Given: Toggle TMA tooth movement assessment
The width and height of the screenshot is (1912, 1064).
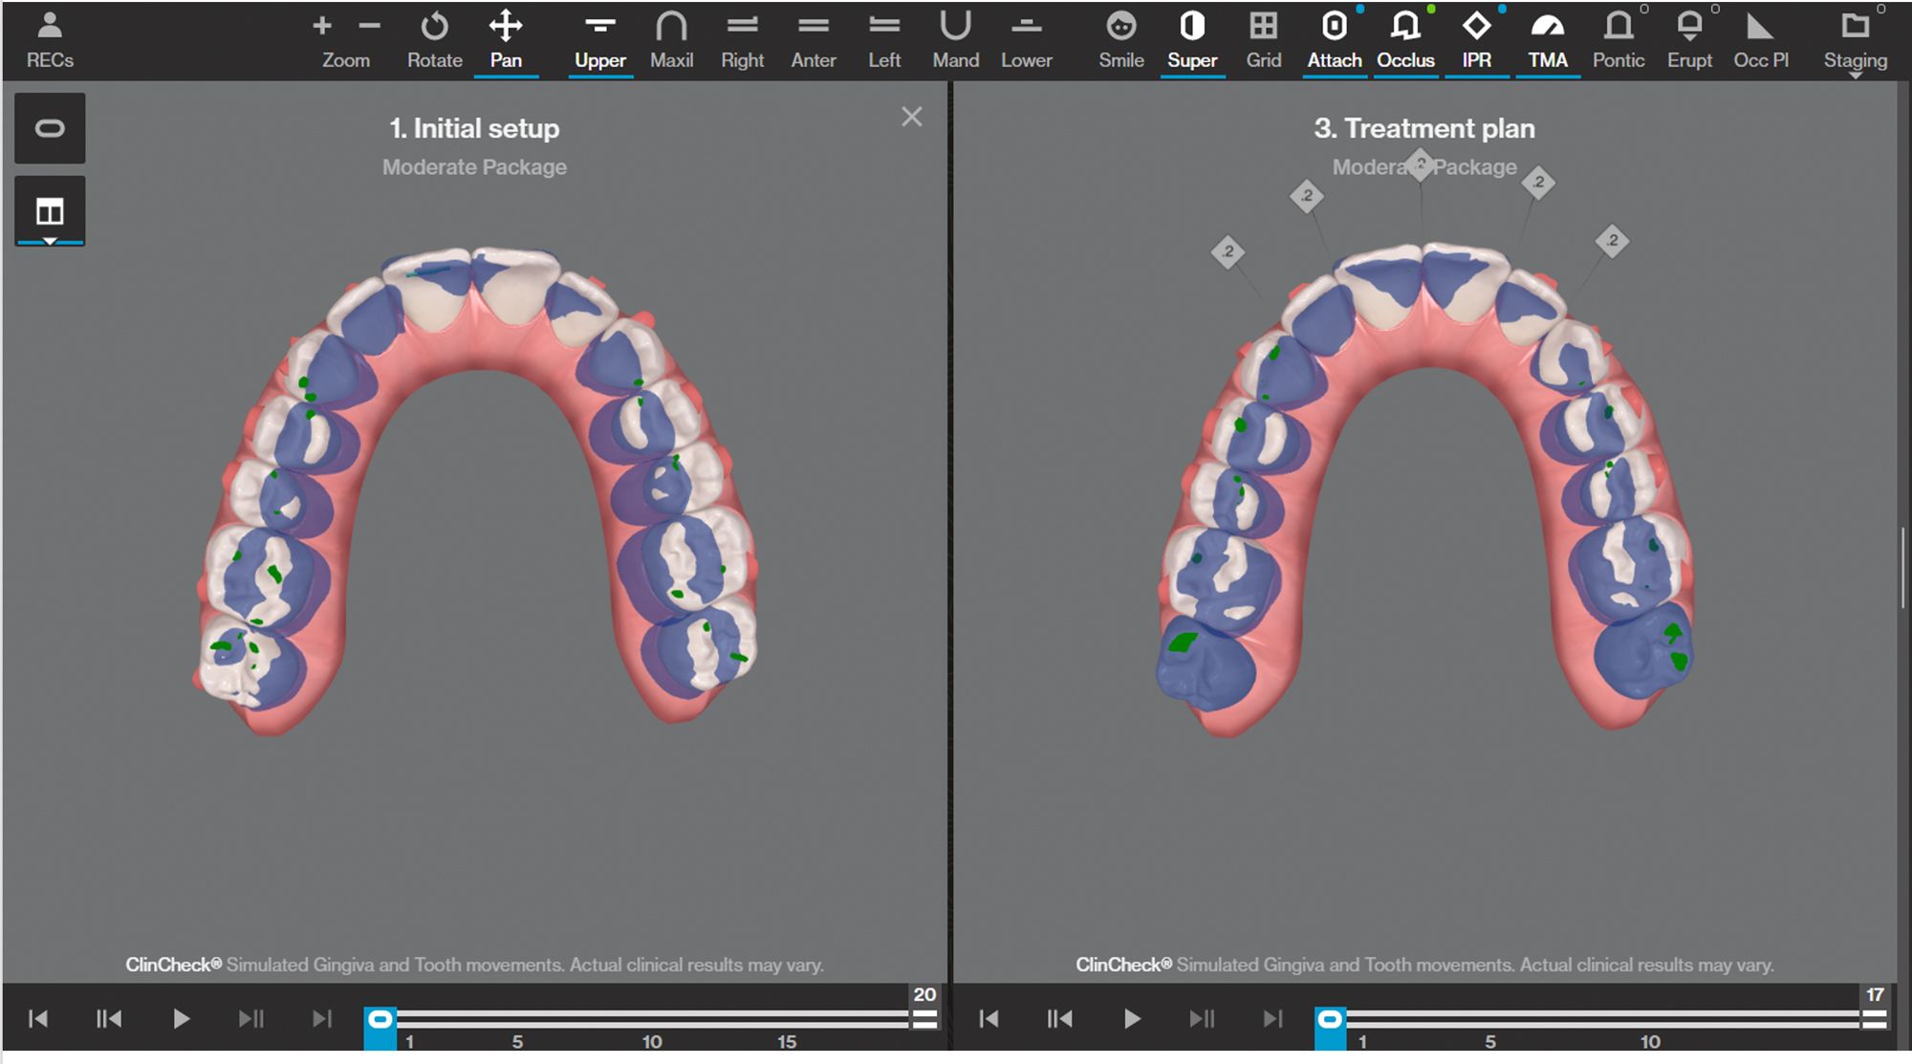Looking at the screenshot, I should coord(1548,41).
